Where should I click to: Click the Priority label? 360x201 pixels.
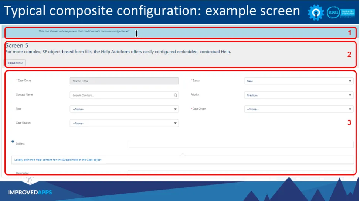click(x=195, y=94)
